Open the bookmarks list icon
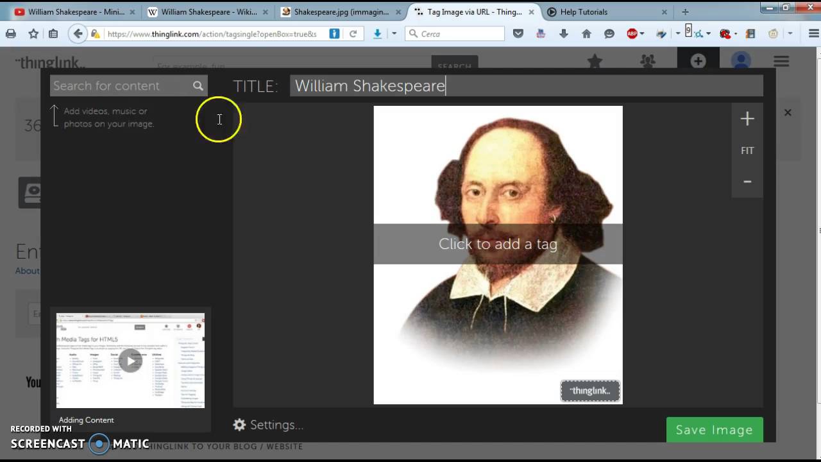821x462 pixels. (53, 34)
